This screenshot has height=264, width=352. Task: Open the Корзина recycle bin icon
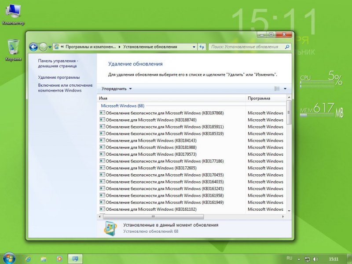pyautogui.click(x=13, y=50)
